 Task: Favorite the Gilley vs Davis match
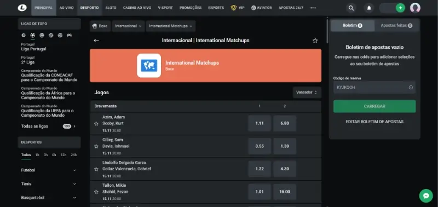pyautogui.click(x=96, y=146)
